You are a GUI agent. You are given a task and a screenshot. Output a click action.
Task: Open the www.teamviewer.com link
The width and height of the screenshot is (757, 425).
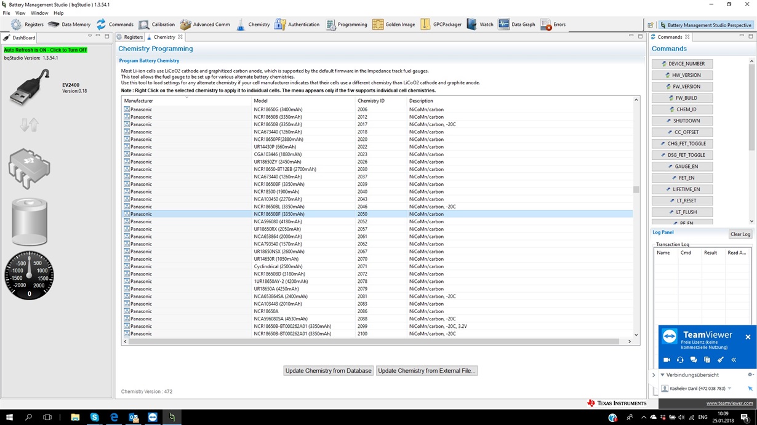(x=729, y=403)
